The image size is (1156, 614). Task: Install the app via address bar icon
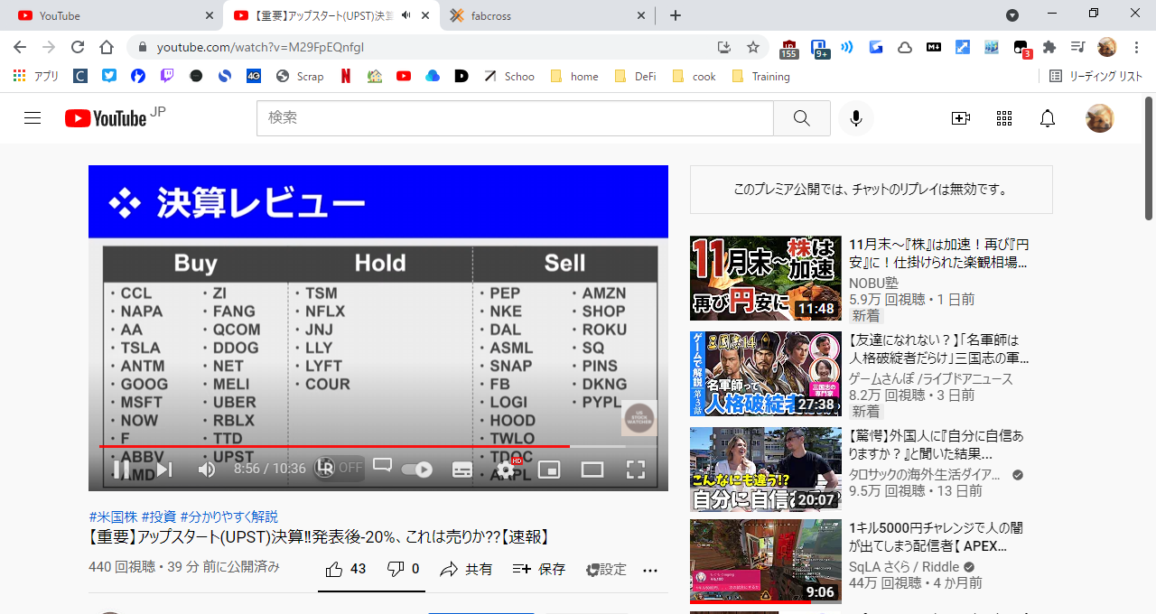point(724,47)
